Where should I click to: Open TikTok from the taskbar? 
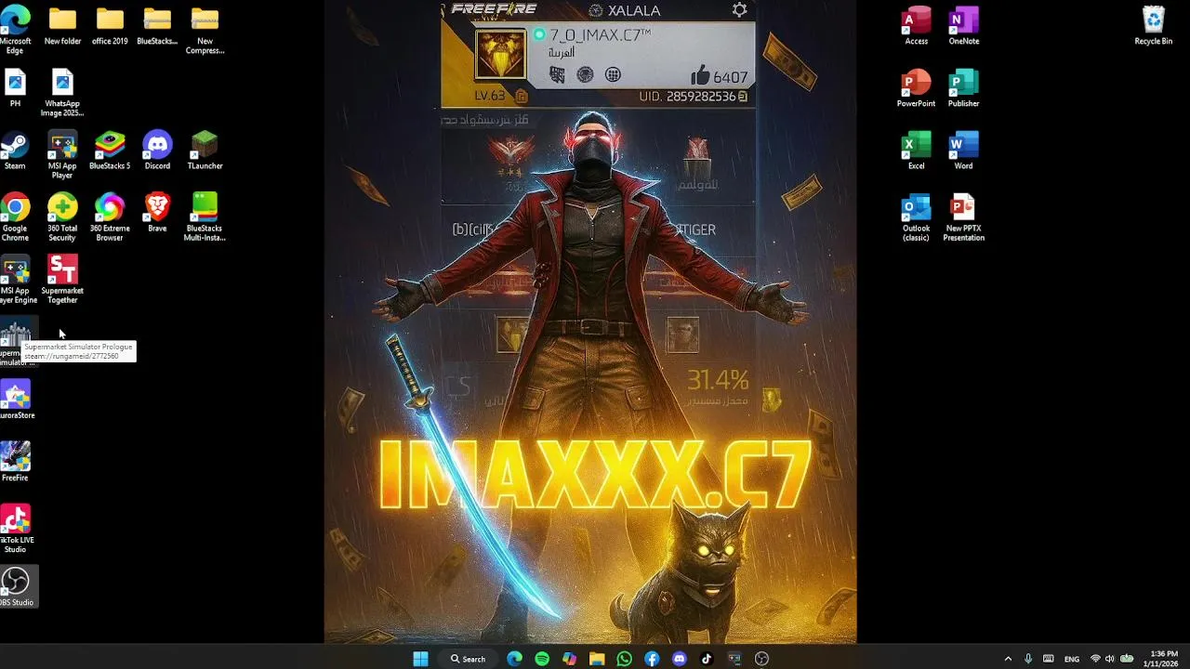707,659
